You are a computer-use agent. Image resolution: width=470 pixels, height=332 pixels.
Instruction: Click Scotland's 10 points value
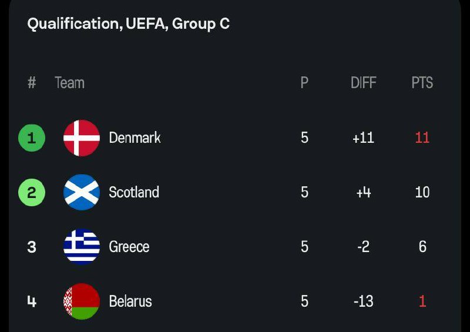422,192
